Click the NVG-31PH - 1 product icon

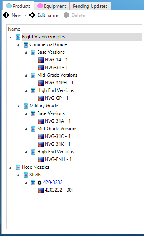(x=41, y=83)
